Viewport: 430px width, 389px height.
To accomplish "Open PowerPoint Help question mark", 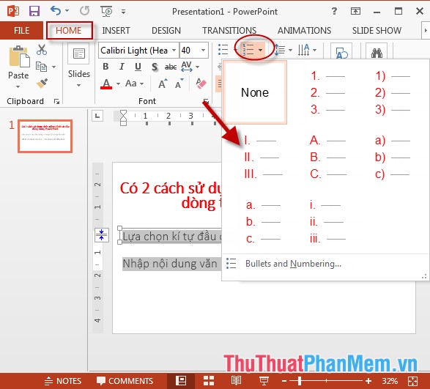I will 334,11.
